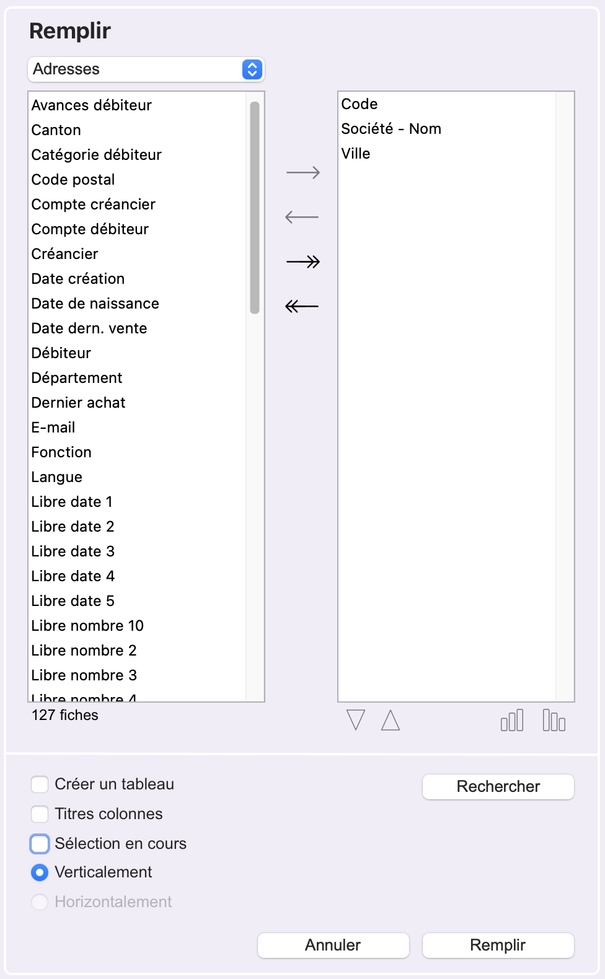Select Société - Nom in chosen fields
The height and width of the screenshot is (979, 605).
pyautogui.click(x=391, y=129)
